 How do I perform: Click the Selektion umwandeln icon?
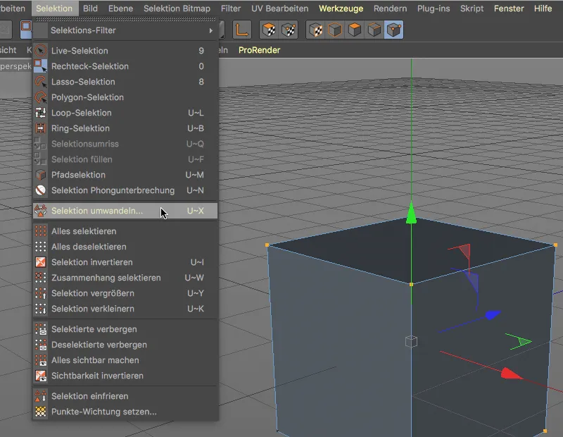click(x=41, y=211)
